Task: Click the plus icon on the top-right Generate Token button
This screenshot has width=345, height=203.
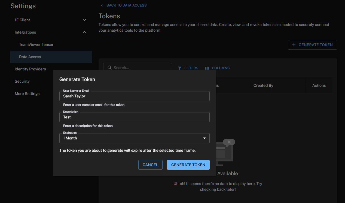Action: [x=294, y=45]
